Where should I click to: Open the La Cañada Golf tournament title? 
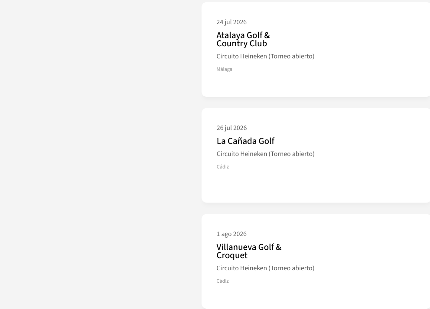[245, 141]
